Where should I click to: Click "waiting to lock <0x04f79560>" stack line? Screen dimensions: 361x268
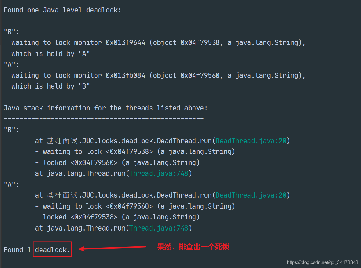135,206
